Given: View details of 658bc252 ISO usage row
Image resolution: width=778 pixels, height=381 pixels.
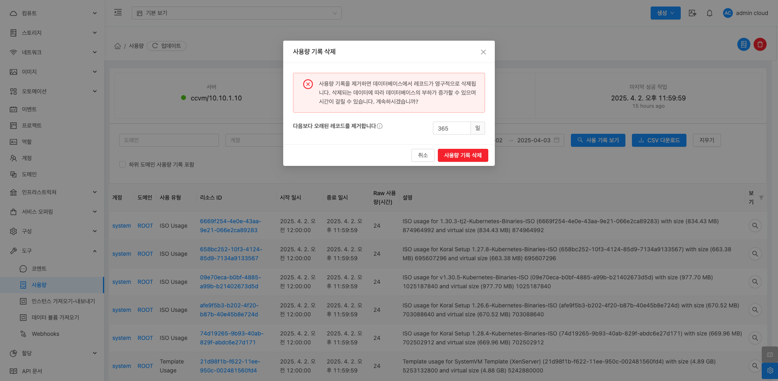Looking at the screenshot, I should tap(755, 254).
